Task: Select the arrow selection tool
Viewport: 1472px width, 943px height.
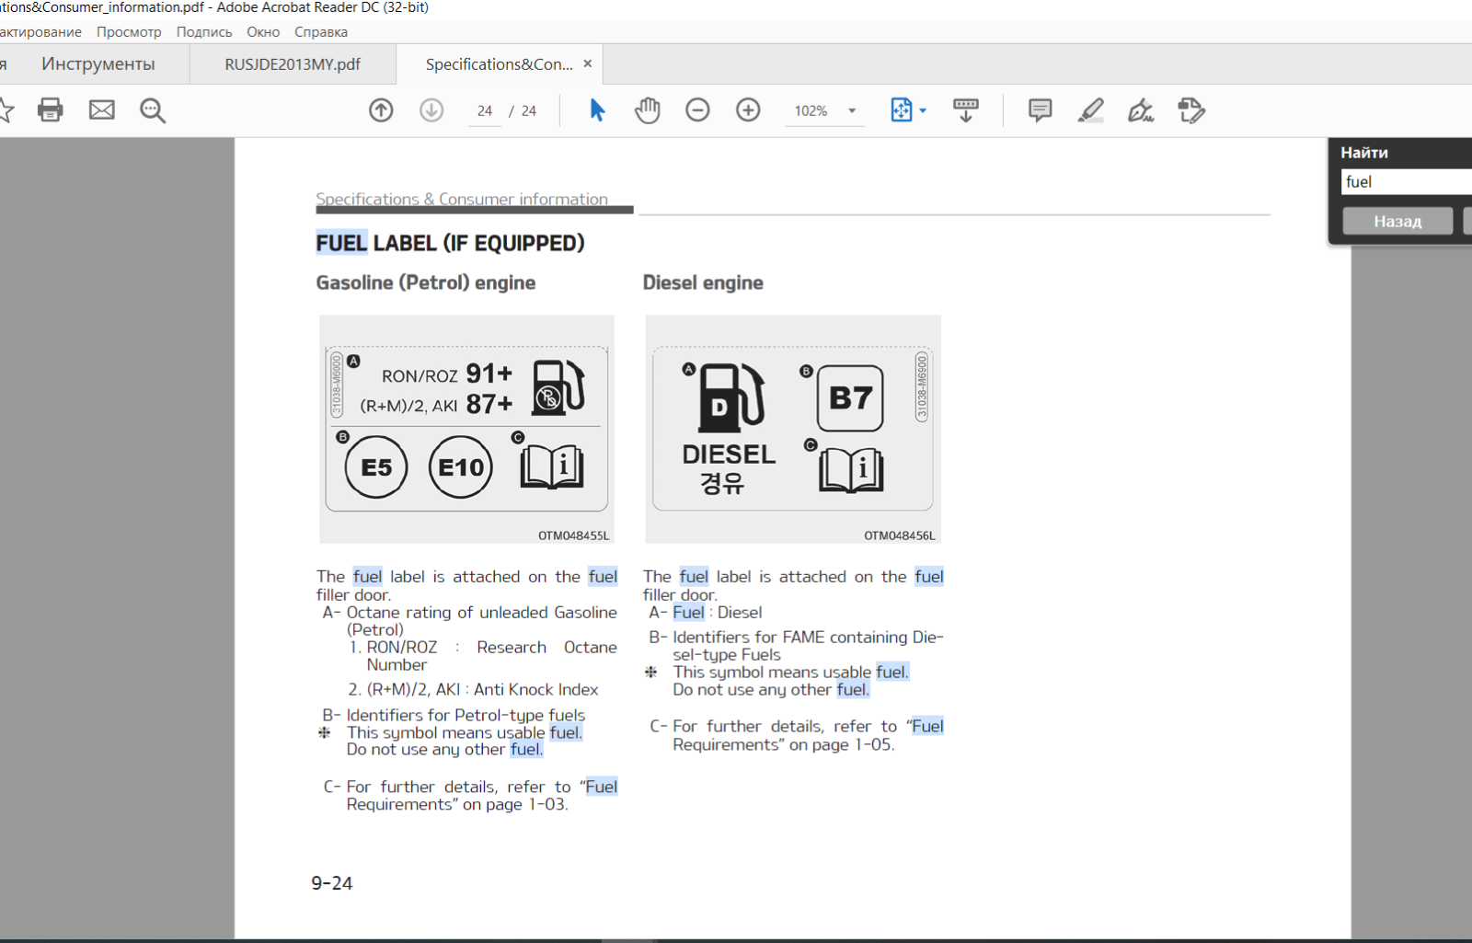Action: 597,110
